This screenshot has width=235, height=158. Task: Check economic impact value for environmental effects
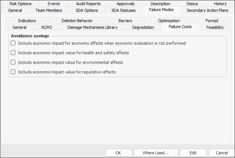(13, 62)
